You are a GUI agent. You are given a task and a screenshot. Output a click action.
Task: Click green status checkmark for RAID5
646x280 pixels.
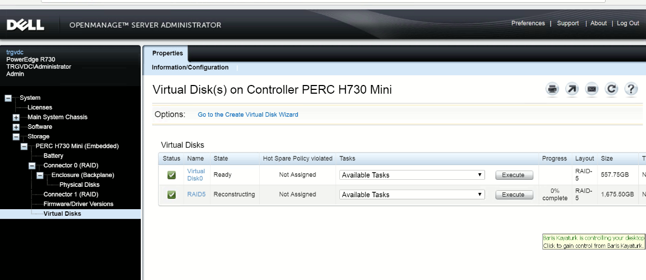click(x=171, y=194)
